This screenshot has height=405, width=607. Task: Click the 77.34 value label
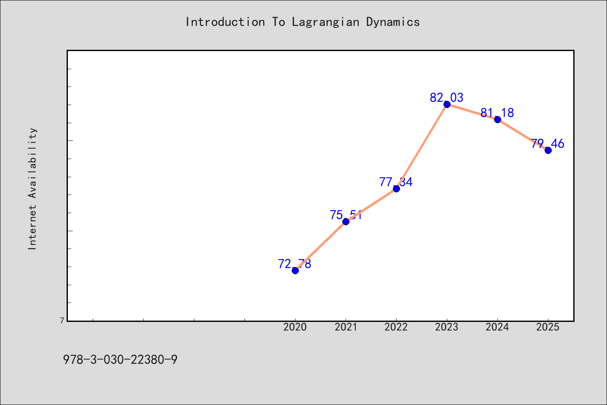click(x=396, y=182)
